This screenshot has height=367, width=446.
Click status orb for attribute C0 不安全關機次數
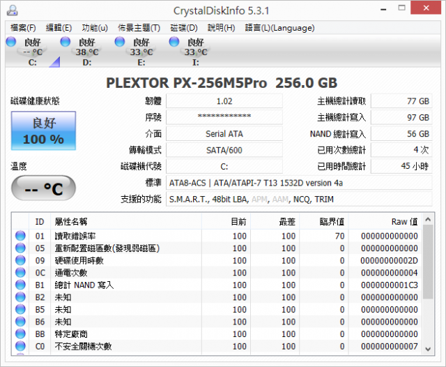pos(20,346)
